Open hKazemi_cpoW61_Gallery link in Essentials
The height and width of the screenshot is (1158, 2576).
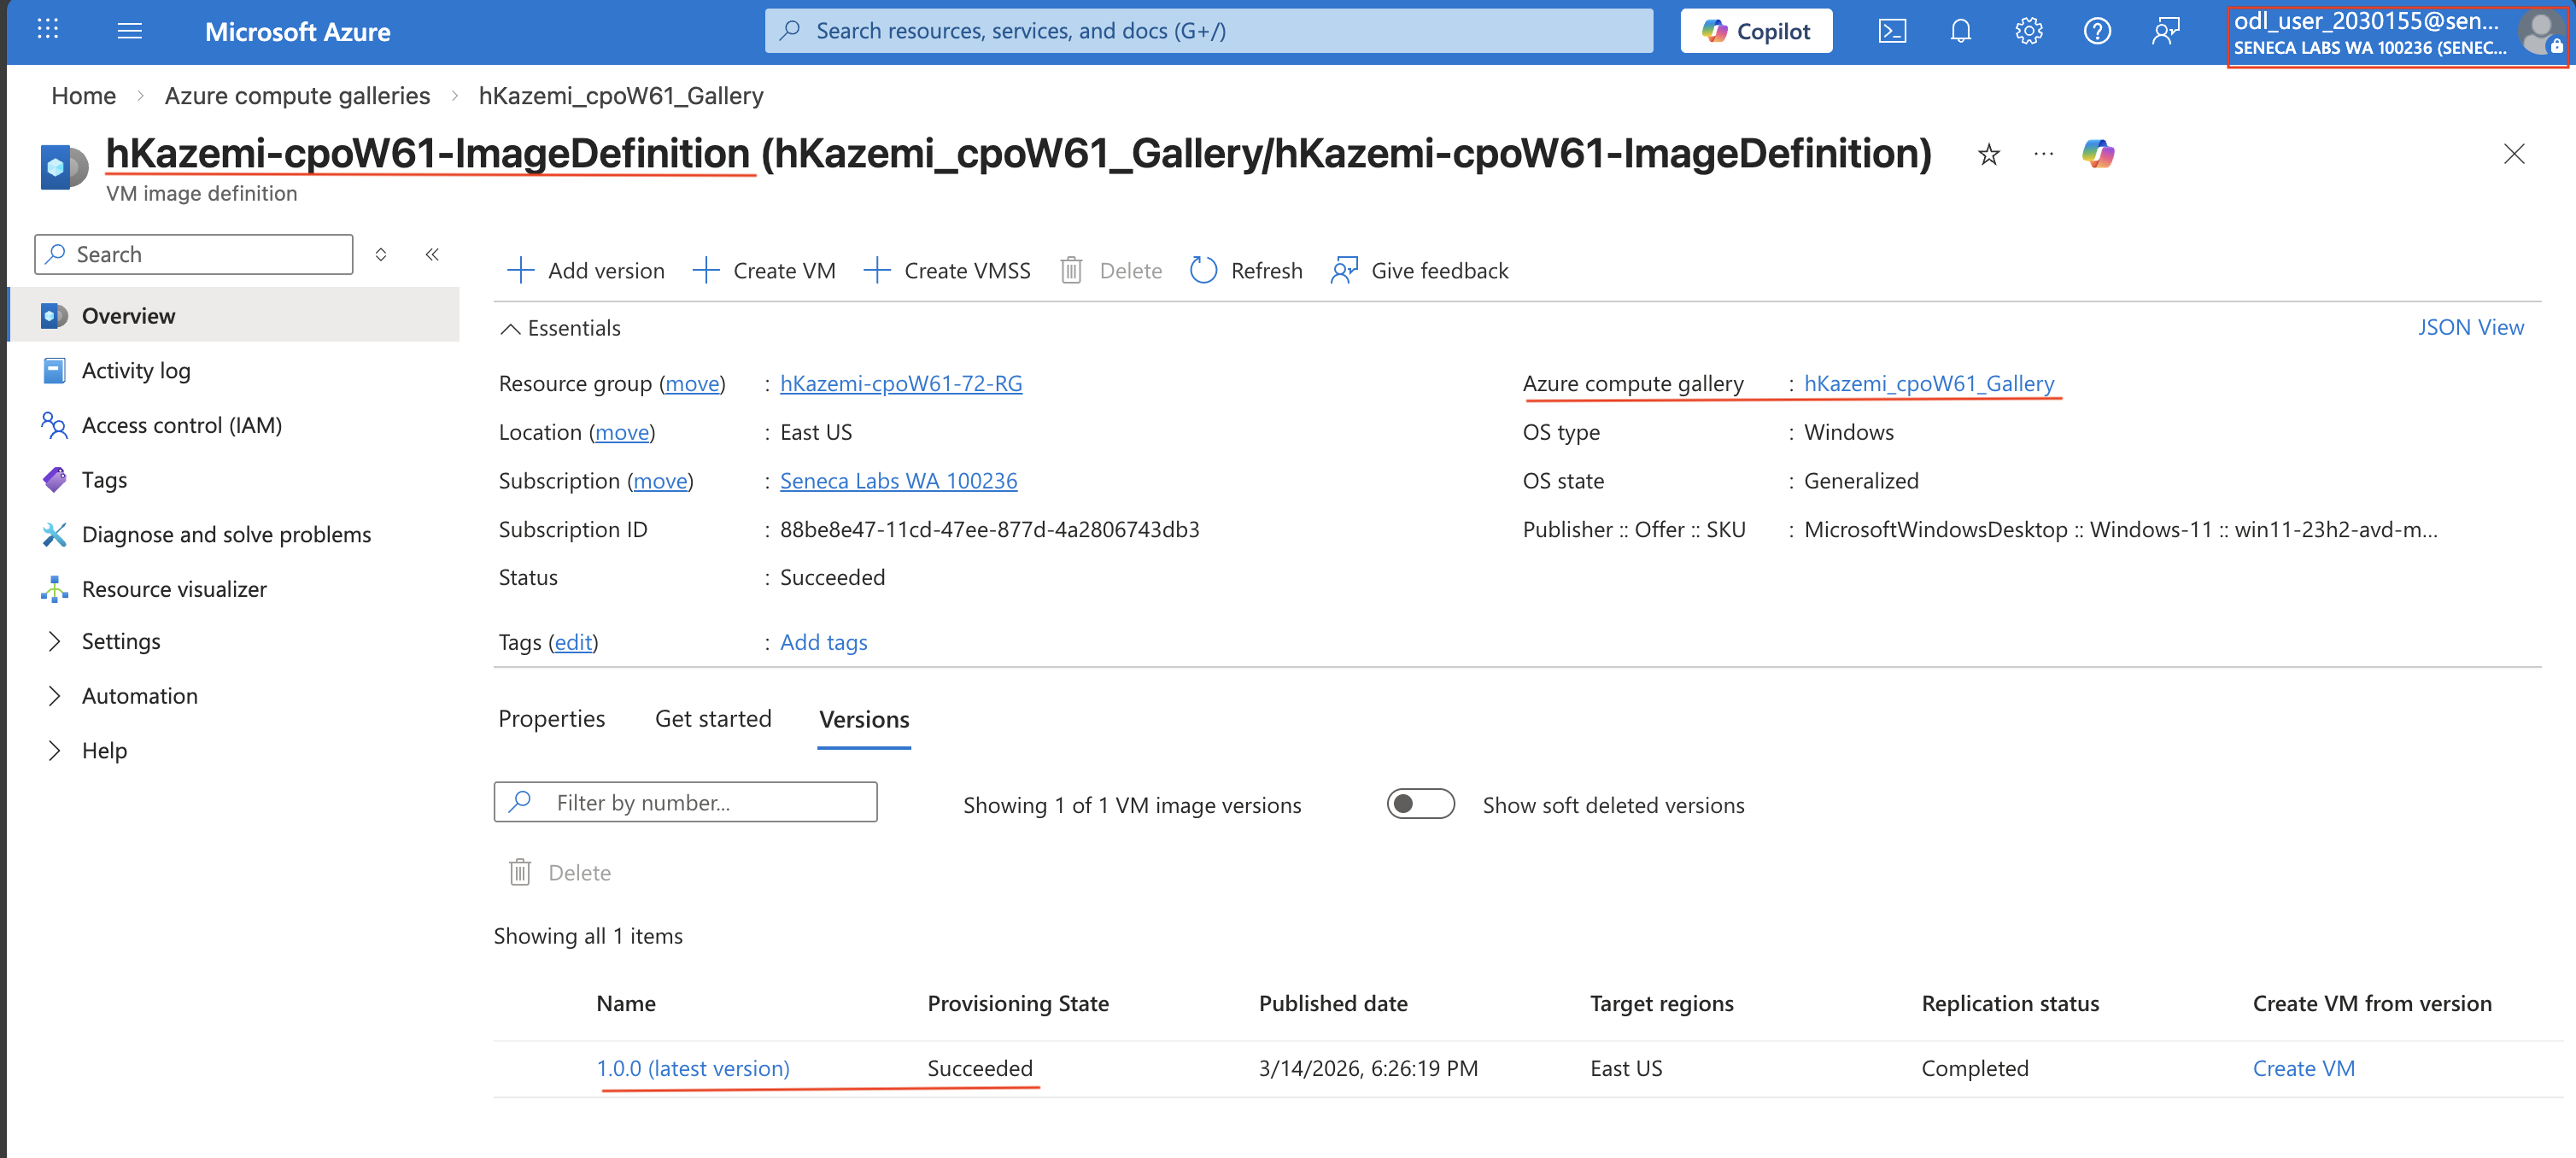(x=1928, y=384)
